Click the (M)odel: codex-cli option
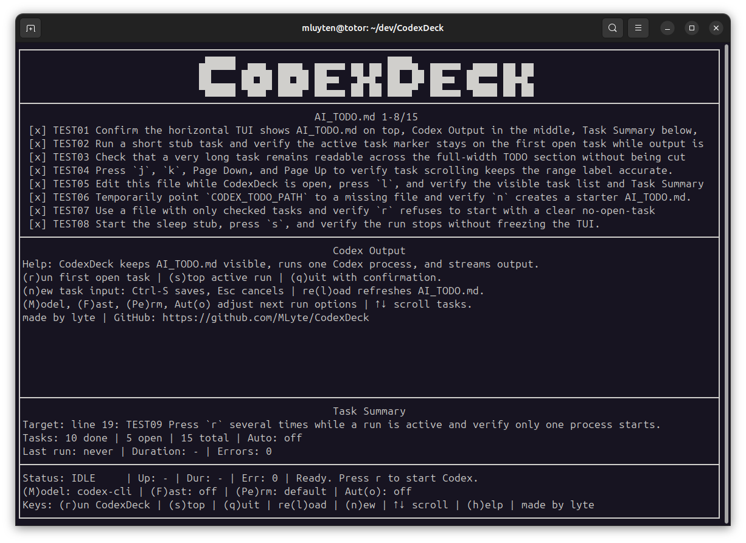The height and width of the screenshot is (543, 746). [x=77, y=491]
